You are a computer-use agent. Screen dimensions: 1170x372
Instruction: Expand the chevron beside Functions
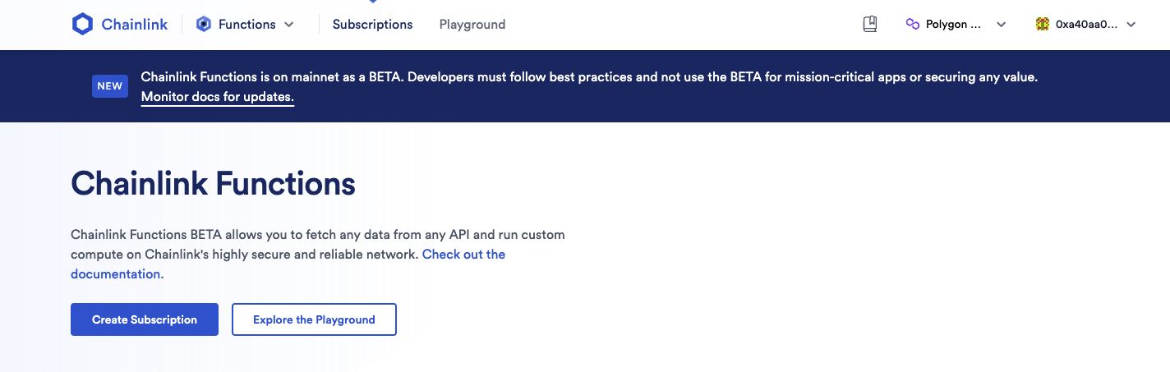point(289,25)
